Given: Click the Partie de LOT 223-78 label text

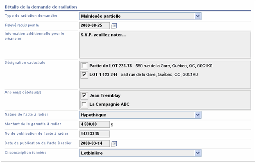Looking at the screenshot, I should [x=111, y=66].
